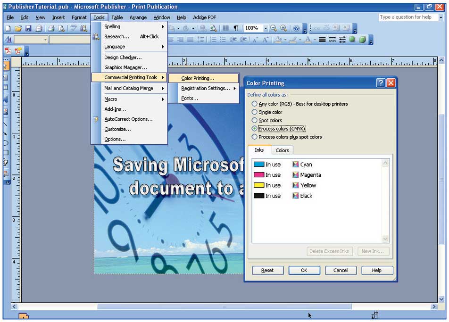The width and height of the screenshot is (449, 322).
Task: Choose Color Printing from the submenu
Action: [x=204, y=78]
